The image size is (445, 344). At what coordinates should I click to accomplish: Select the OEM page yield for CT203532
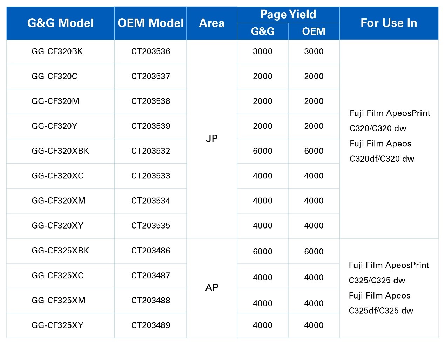tap(314, 151)
